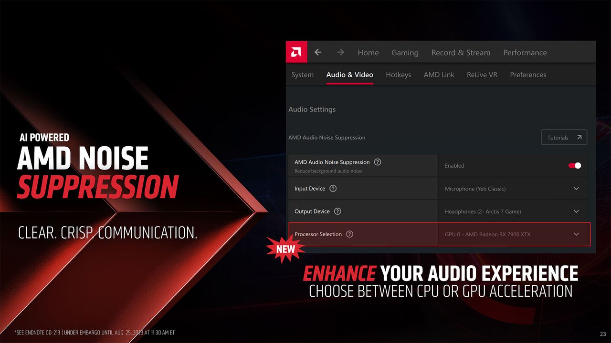Select GPU 0 - AMD Radeon RX 7900 XTX field

point(514,234)
